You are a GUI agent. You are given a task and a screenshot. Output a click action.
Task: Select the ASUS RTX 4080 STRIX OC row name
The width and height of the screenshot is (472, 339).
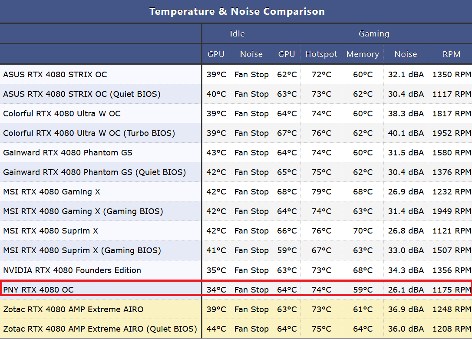tap(55, 74)
